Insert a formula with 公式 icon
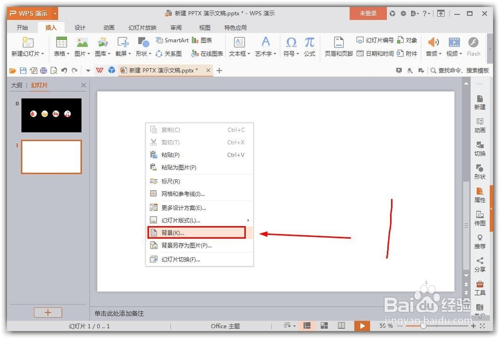The image size is (500, 338). 309,42
